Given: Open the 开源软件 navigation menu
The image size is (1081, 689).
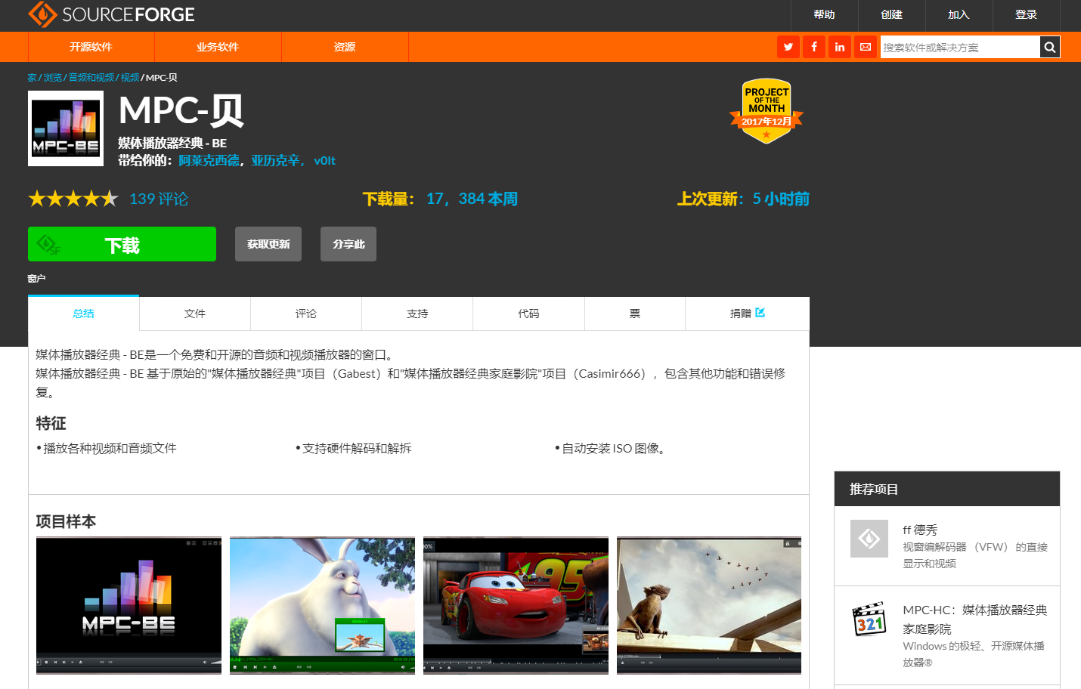Looking at the screenshot, I should 91,47.
